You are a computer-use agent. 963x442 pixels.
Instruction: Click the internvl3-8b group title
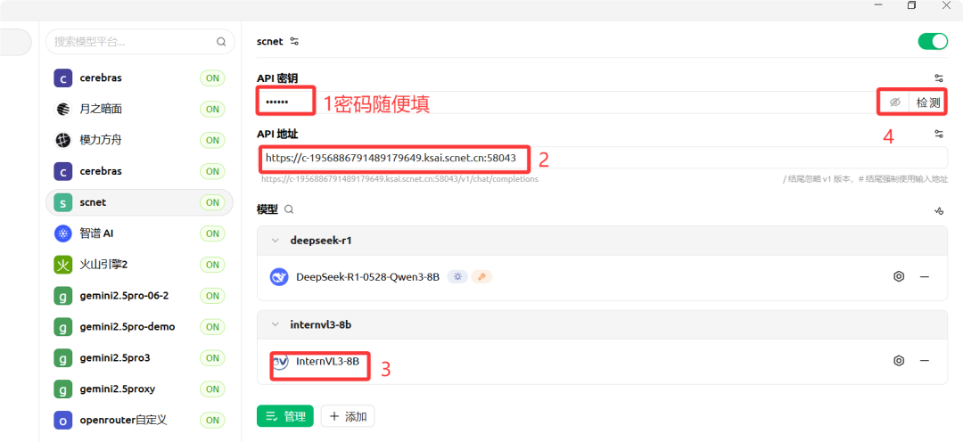pos(321,324)
